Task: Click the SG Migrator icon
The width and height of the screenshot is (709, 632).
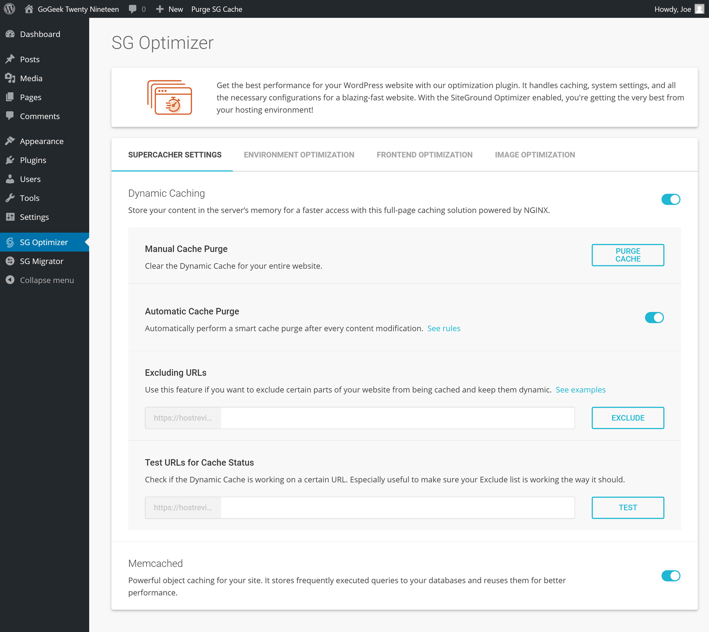Action: tap(10, 261)
